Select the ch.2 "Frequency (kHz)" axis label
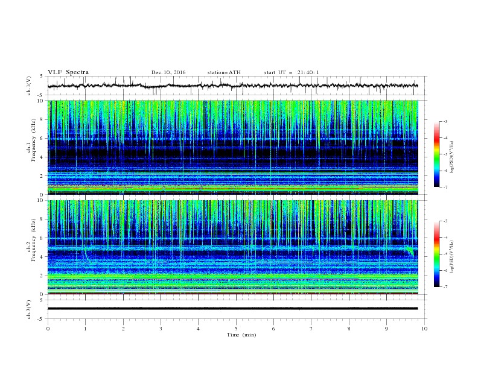Screen dimensions: 478x369 [x=34, y=240]
